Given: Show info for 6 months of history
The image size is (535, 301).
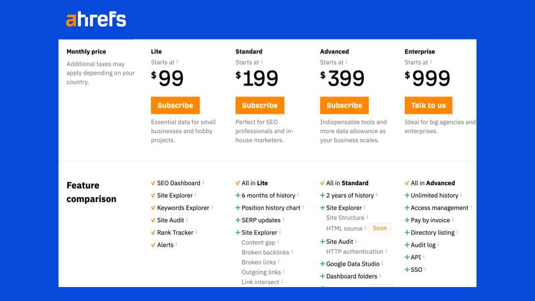Looking at the screenshot, I should pyautogui.click(x=298, y=195).
